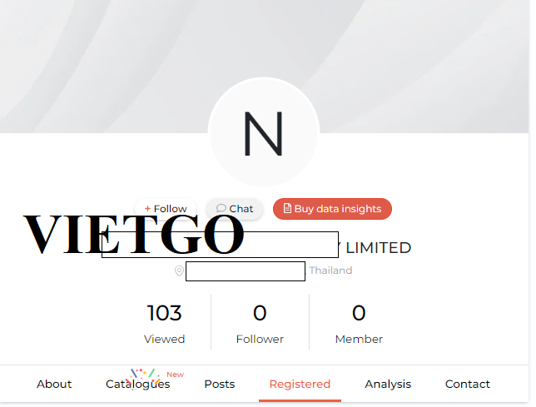Screen dimensions: 536x407
Task: Go to the Posts tab
Action: coord(220,384)
